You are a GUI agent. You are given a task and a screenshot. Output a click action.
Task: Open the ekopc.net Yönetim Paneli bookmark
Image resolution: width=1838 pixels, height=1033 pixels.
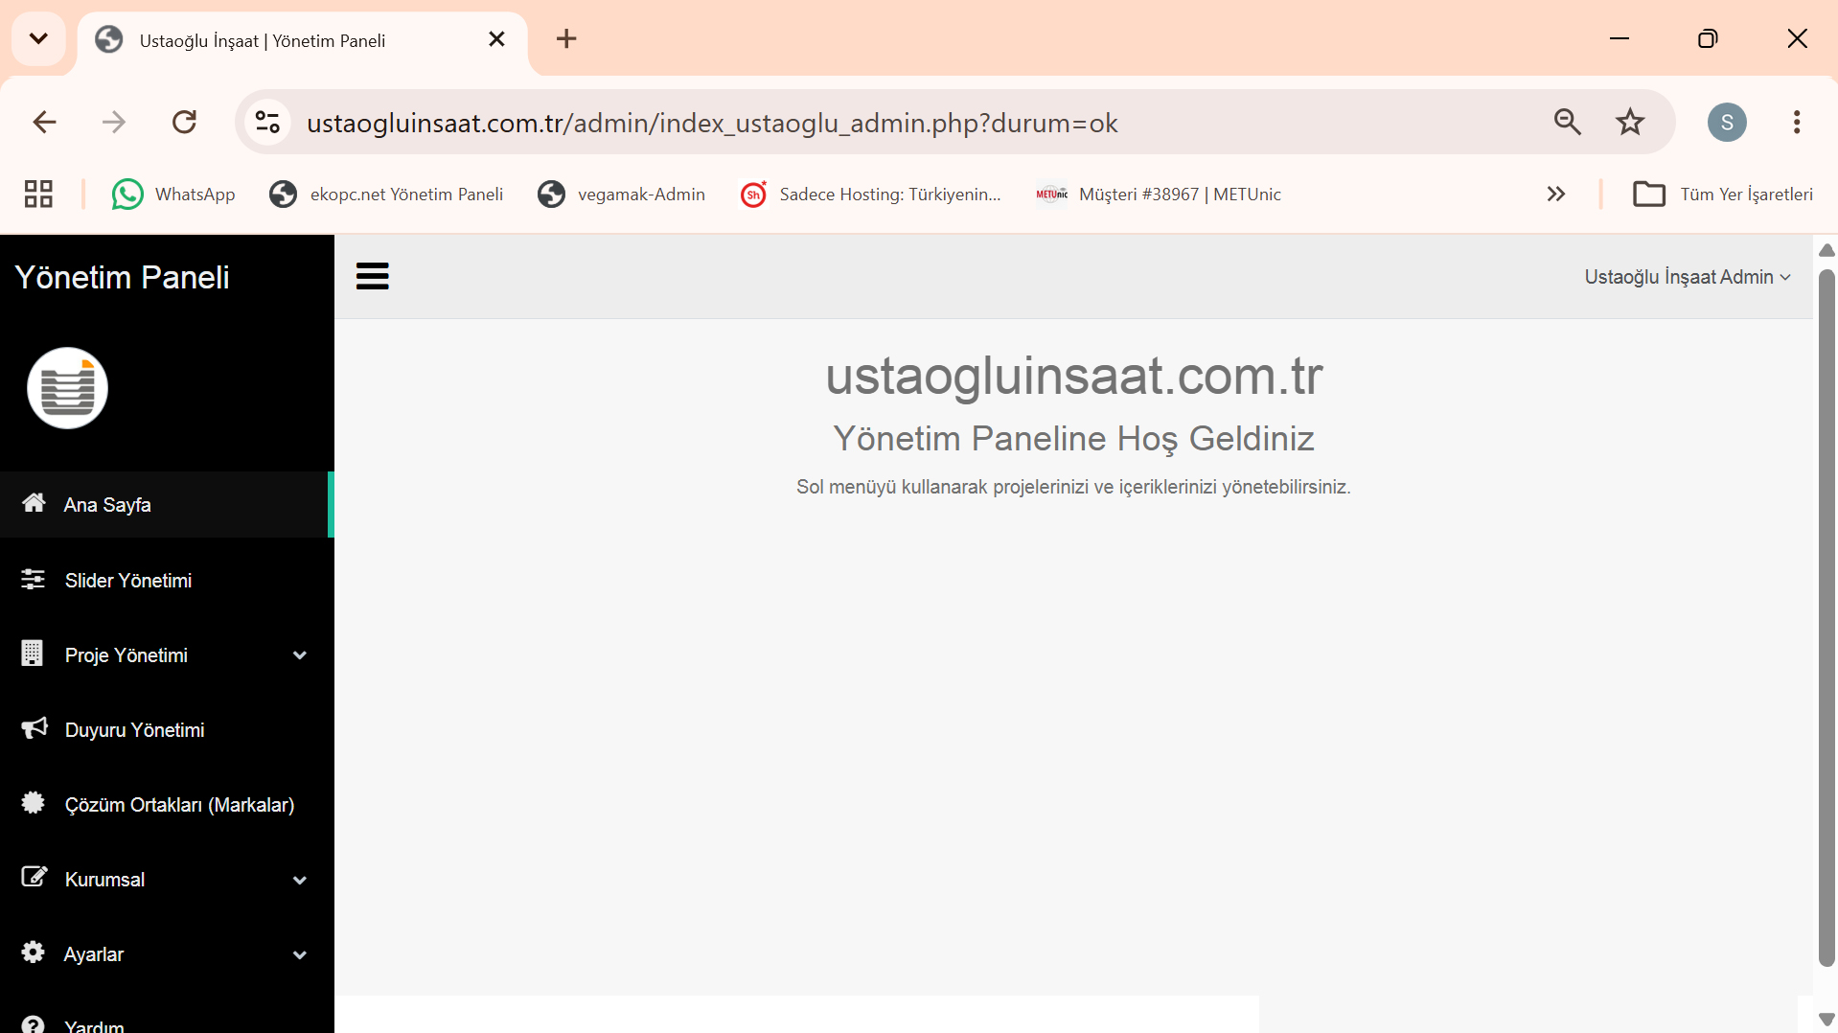[386, 195]
